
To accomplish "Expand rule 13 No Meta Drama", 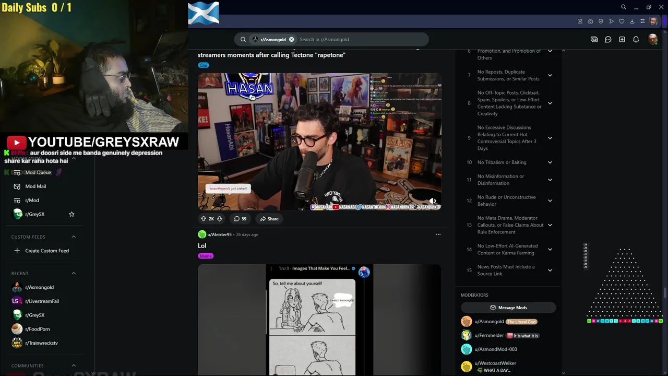I will (550, 225).
